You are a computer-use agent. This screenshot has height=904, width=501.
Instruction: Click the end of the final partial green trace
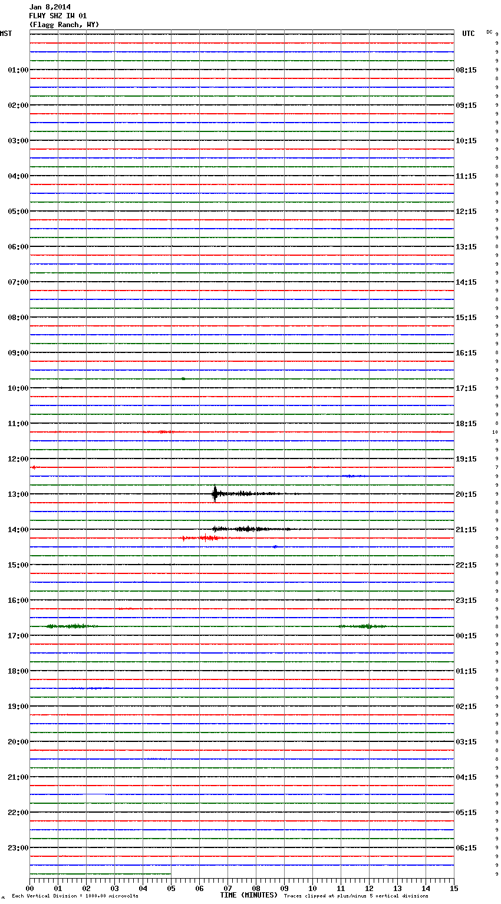(170, 874)
